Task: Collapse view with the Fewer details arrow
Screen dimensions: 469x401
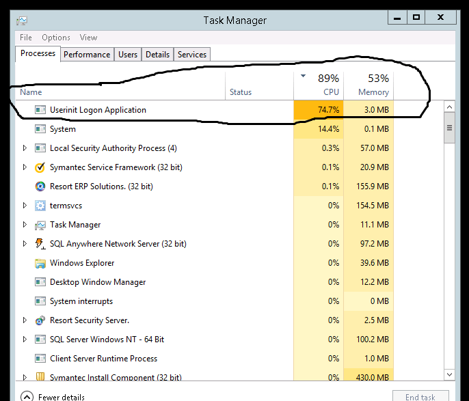Action: [27, 397]
